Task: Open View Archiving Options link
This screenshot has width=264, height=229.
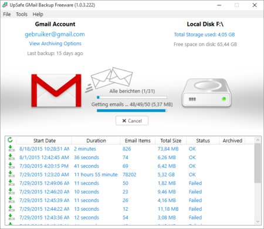Action: pyautogui.click(x=55, y=43)
